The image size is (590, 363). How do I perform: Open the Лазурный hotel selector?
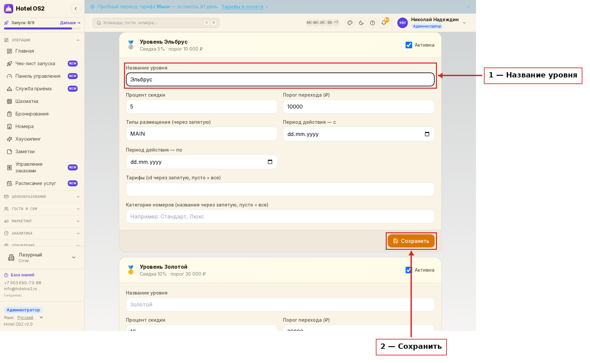pos(42,257)
